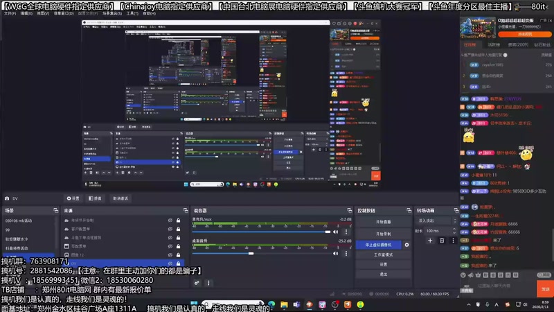Select the 图像 12 source row
554x312 pixels.
tap(123, 254)
